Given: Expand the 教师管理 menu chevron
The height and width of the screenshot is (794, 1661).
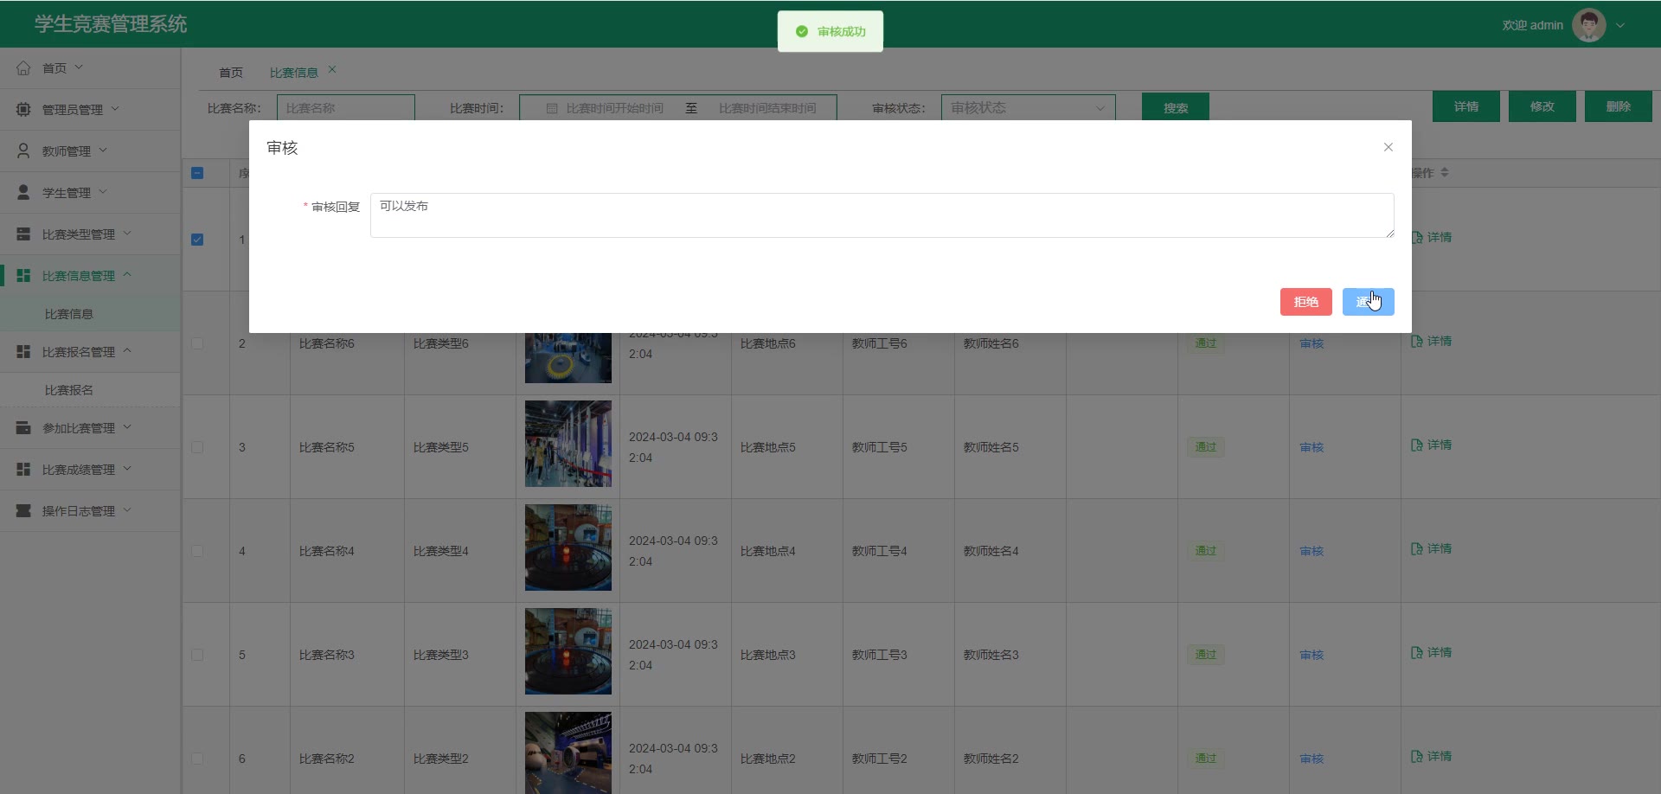Looking at the screenshot, I should coord(103,150).
